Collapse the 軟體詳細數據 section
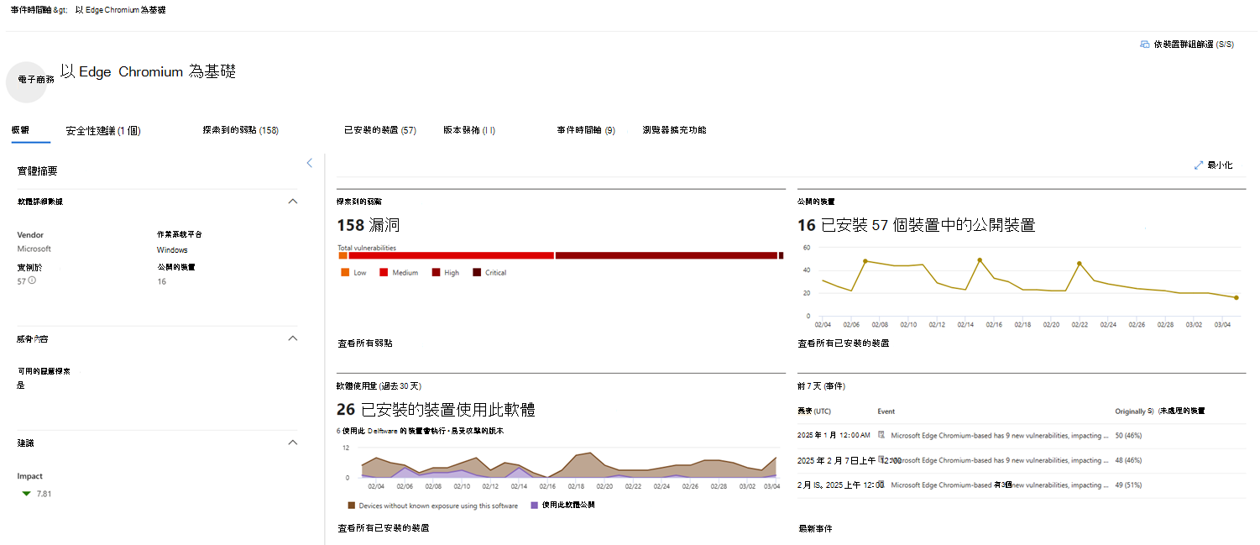This screenshot has height=545, width=1260. [x=293, y=202]
